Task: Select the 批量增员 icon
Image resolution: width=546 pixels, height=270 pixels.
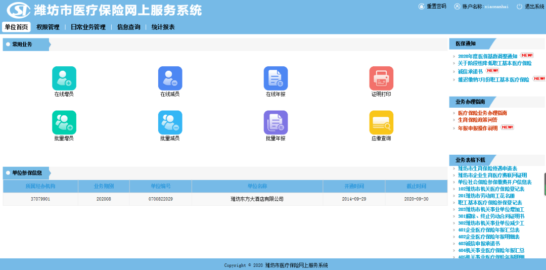Action: click(64, 122)
